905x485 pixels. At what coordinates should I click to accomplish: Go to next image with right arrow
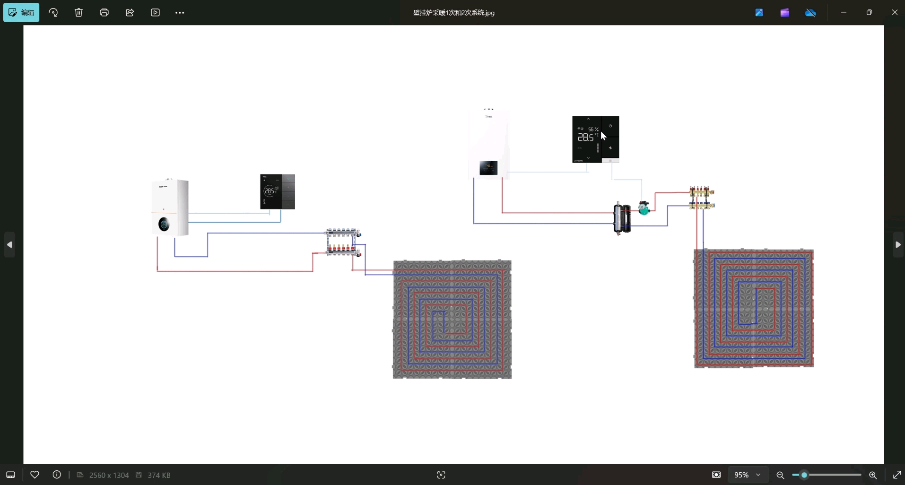[898, 244]
